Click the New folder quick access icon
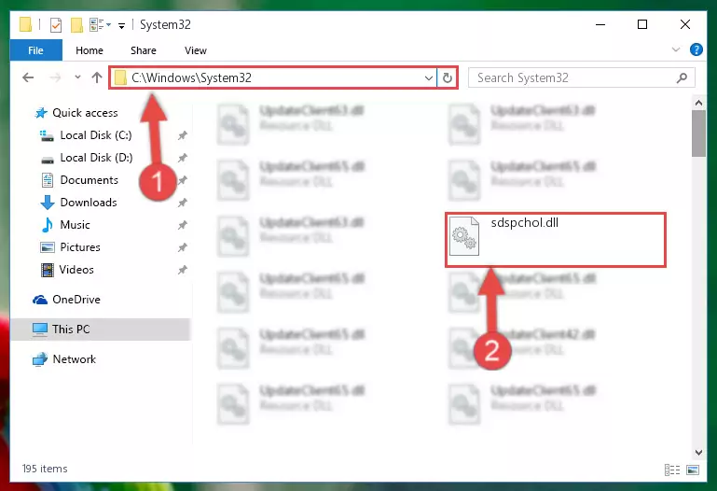Viewport: 717px width, 491px height. click(x=76, y=24)
